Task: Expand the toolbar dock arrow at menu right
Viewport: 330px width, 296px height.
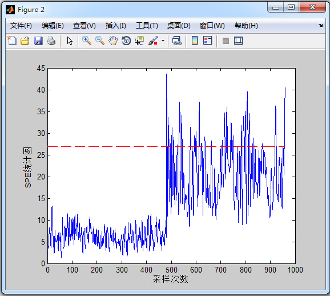Action: (320, 26)
